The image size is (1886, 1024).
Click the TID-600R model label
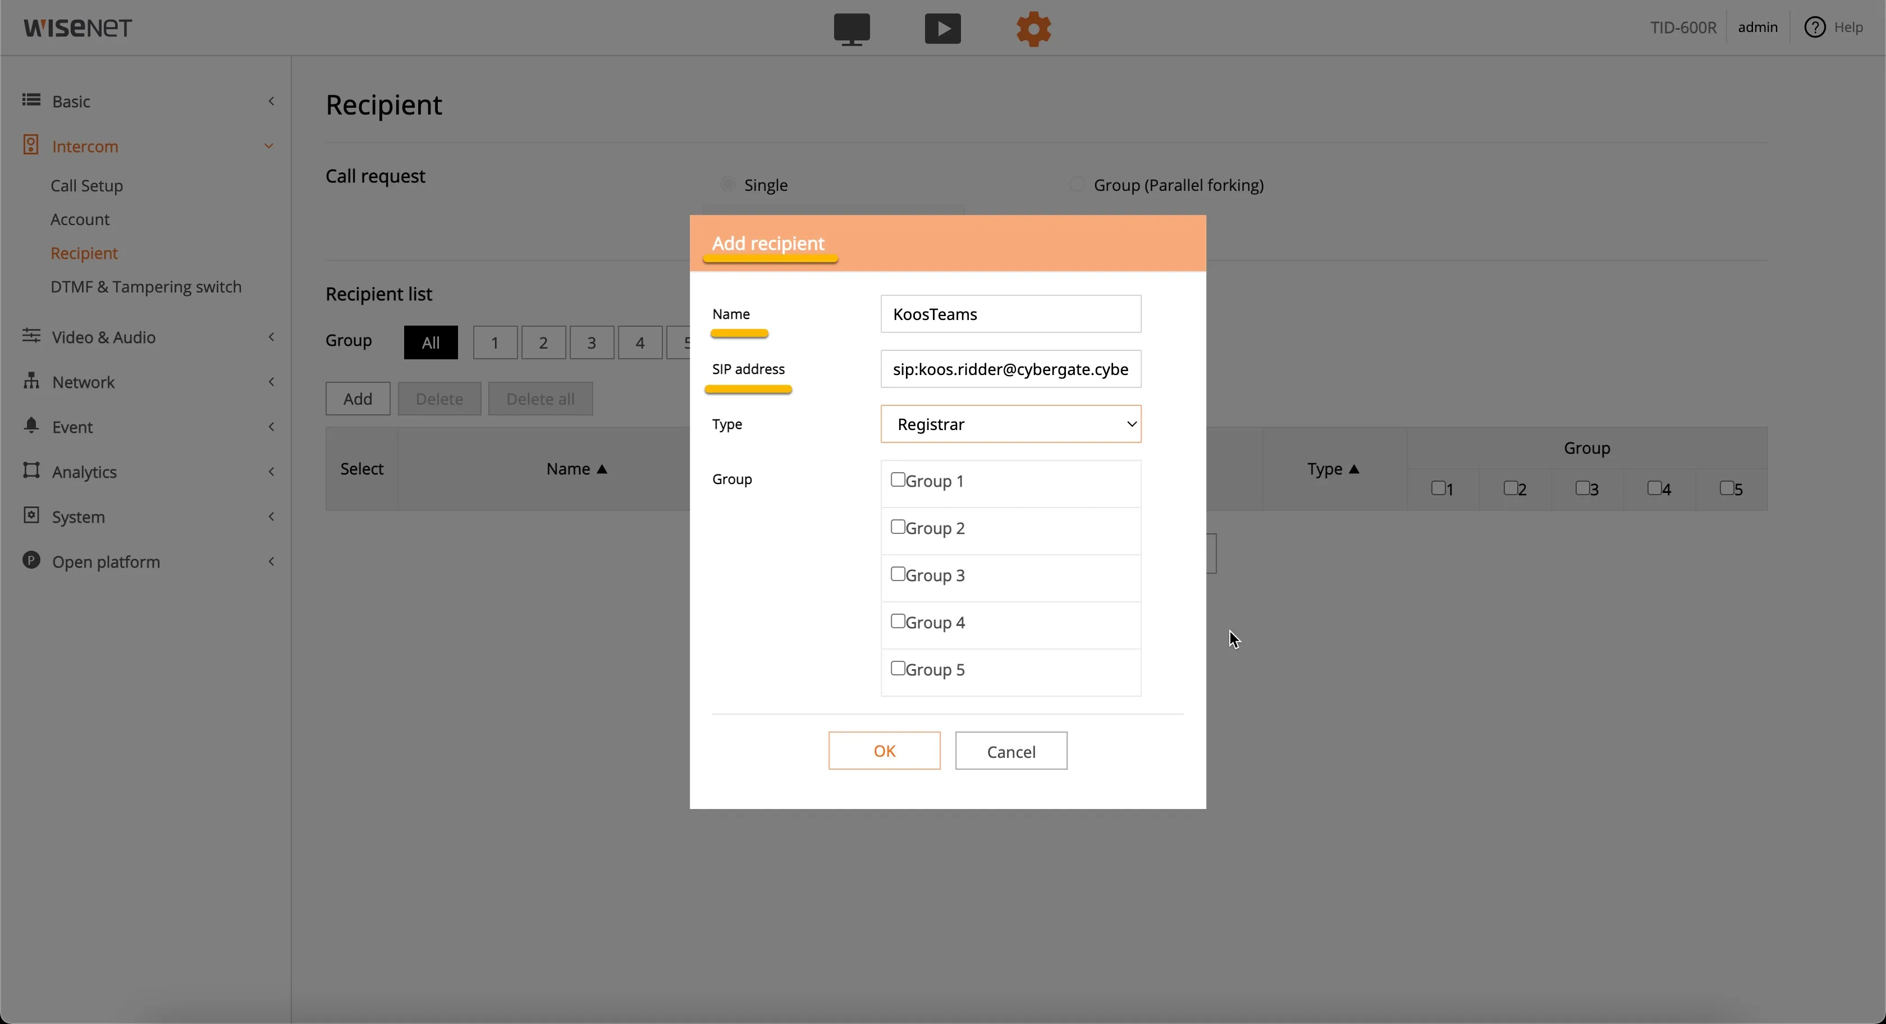[1682, 28]
